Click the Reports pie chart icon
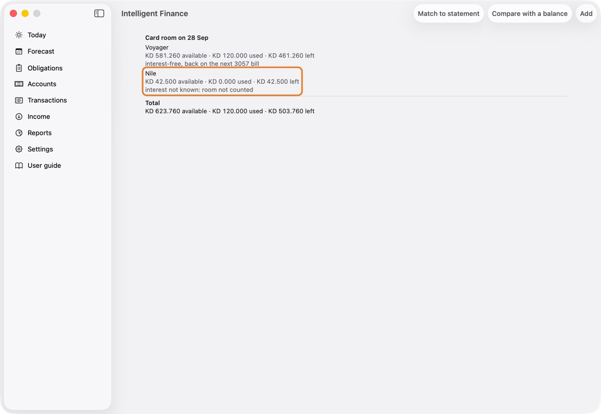The image size is (601, 414). click(19, 133)
